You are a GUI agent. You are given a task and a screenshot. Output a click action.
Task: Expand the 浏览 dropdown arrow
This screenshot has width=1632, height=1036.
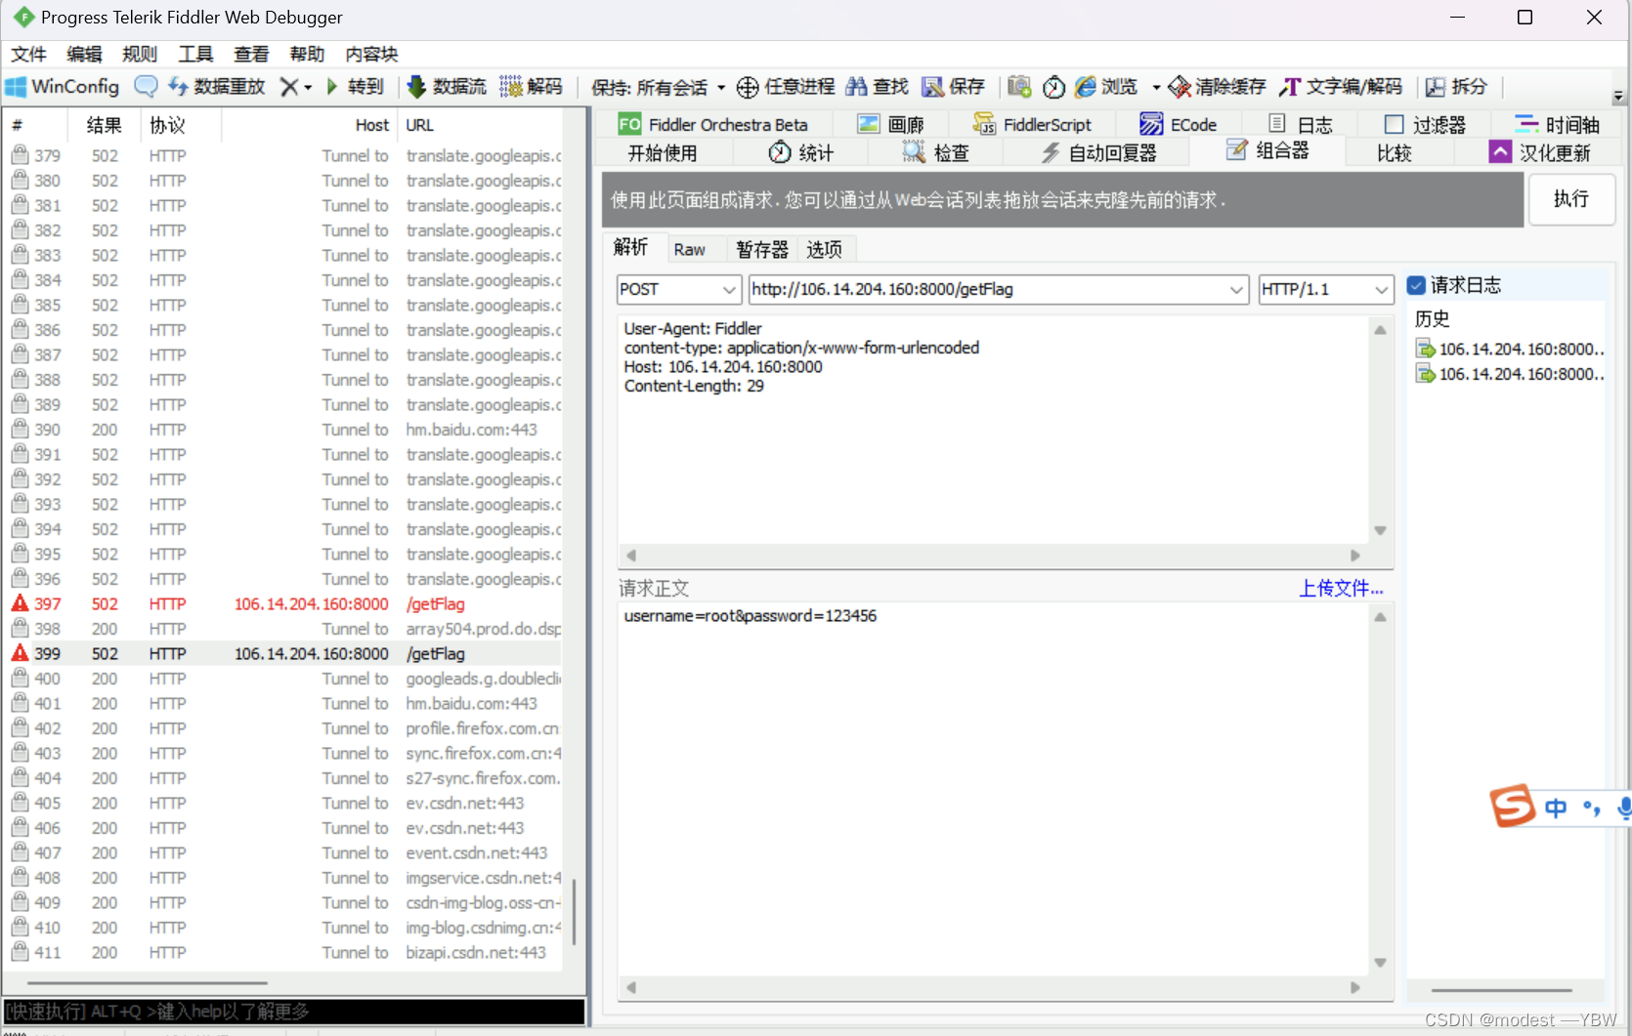[1156, 88]
